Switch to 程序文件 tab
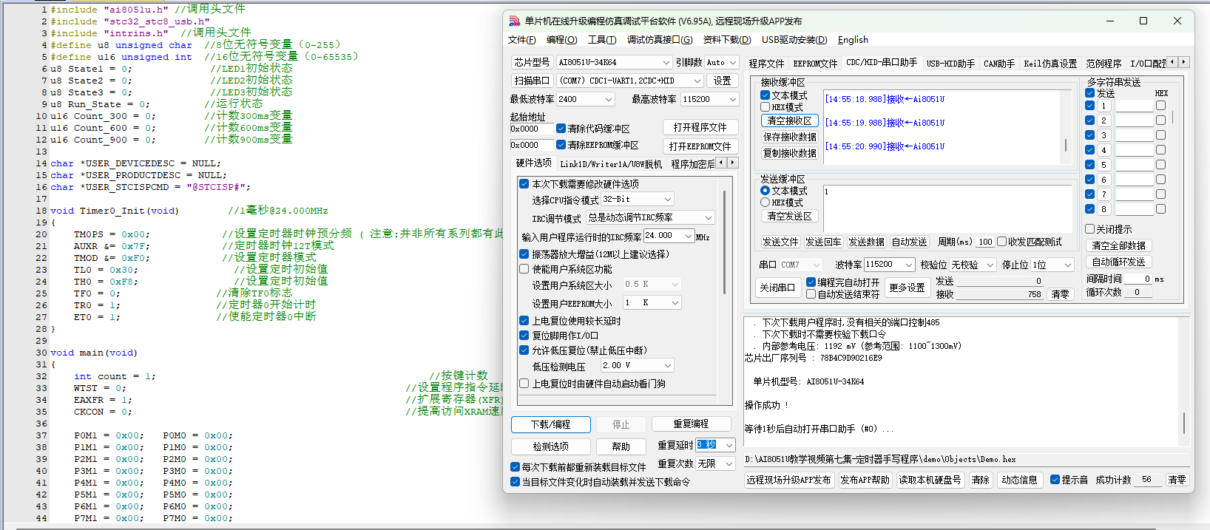 tap(766, 64)
